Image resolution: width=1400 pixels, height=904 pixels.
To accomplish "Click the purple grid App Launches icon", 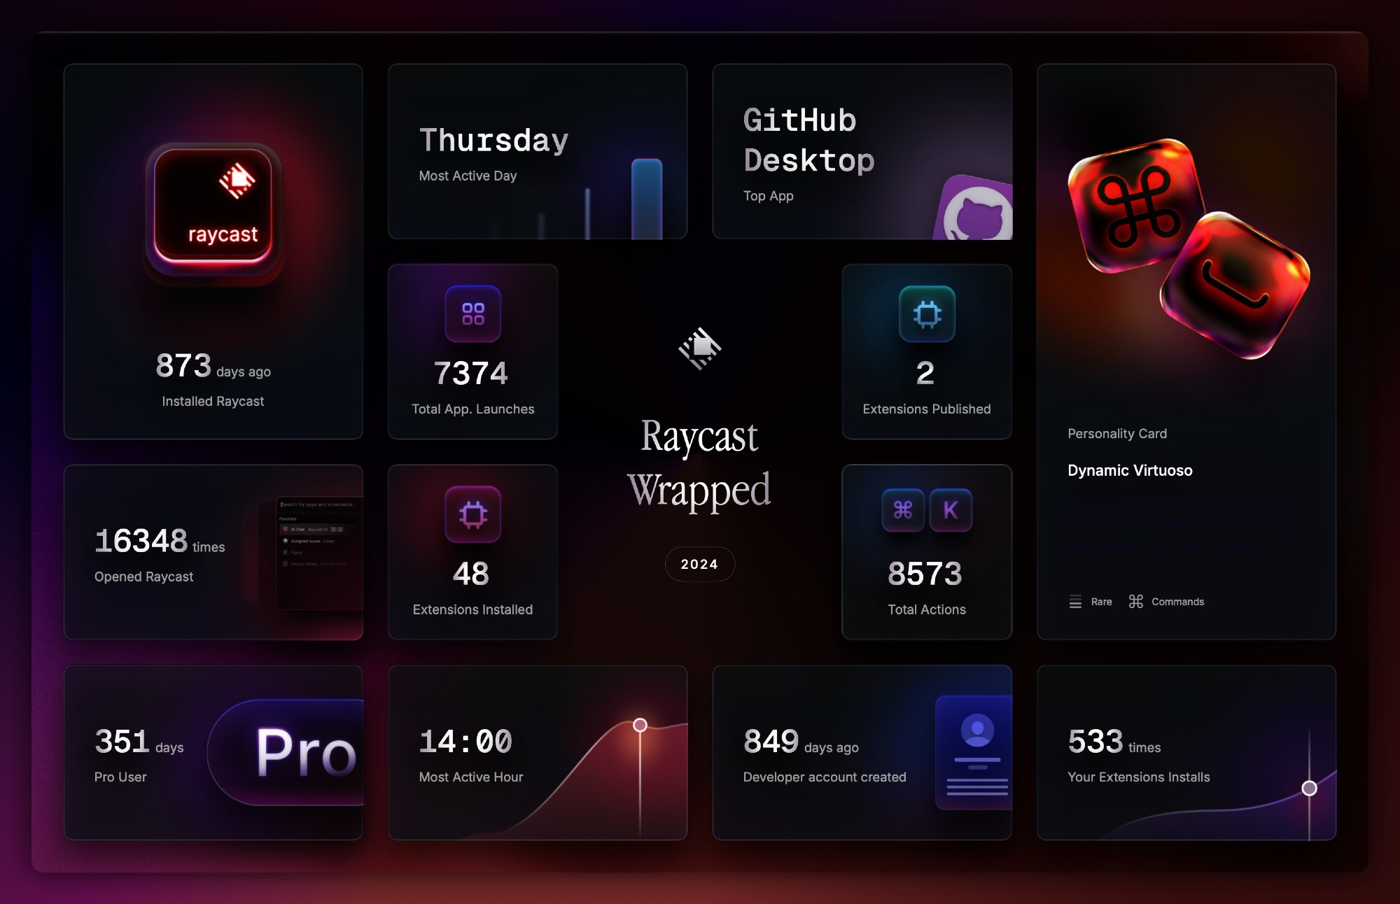I will 473,313.
